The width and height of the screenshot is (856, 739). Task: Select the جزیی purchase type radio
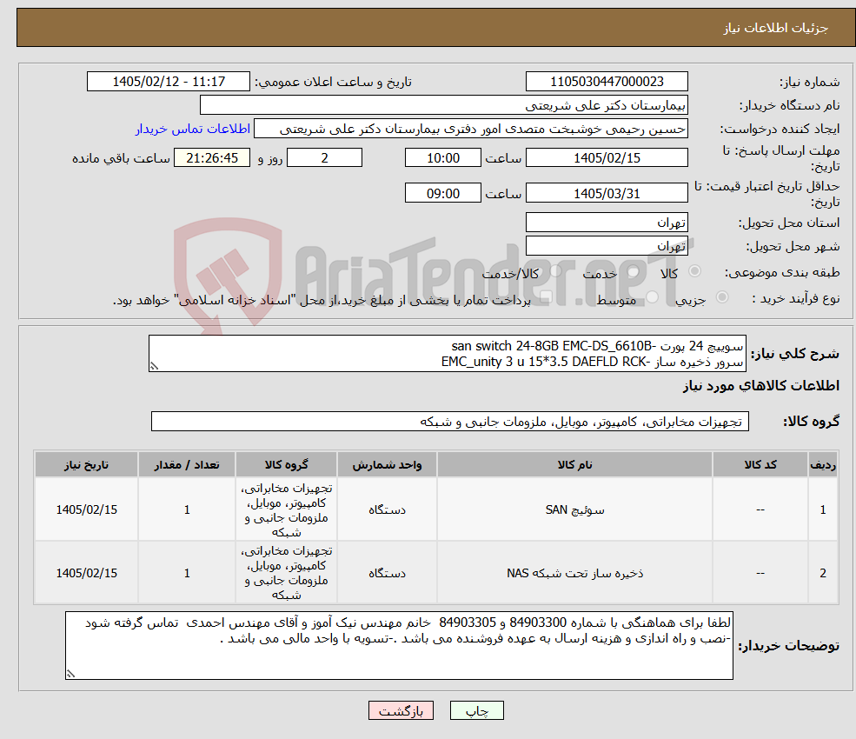pos(721,297)
